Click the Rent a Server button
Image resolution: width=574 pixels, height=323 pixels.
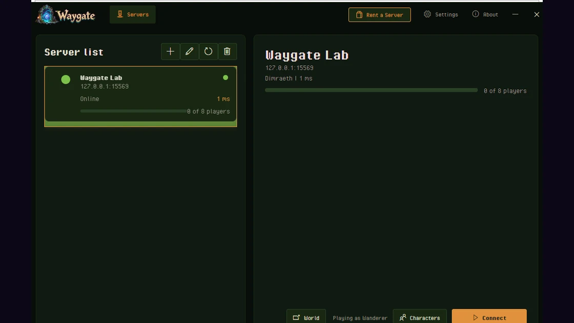(380, 15)
